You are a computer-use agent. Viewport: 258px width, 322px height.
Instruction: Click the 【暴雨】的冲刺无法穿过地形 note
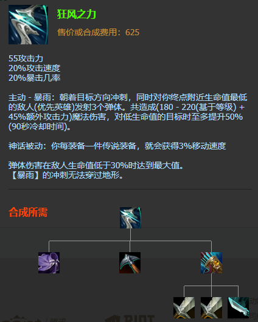pos(66,175)
